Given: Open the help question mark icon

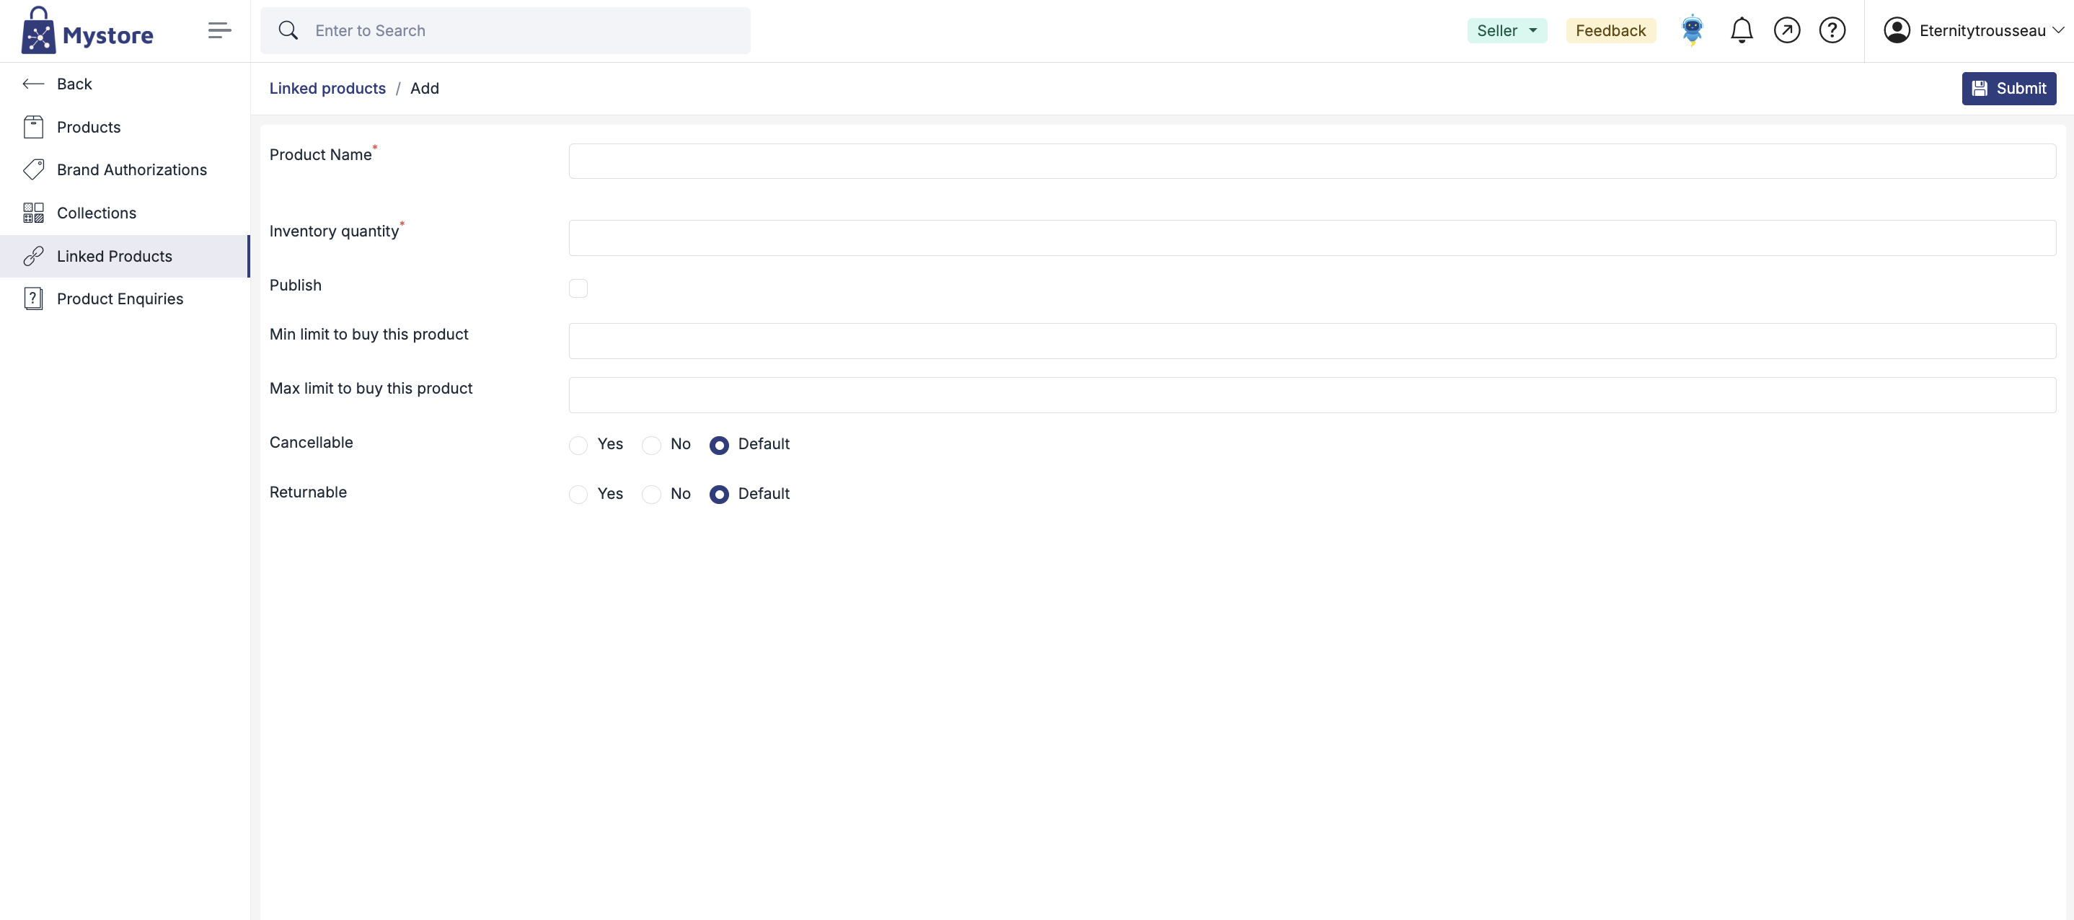Looking at the screenshot, I should click(1832, 30).
